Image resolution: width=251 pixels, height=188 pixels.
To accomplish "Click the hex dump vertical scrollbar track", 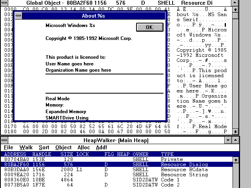I will click(x=235, y=78).
